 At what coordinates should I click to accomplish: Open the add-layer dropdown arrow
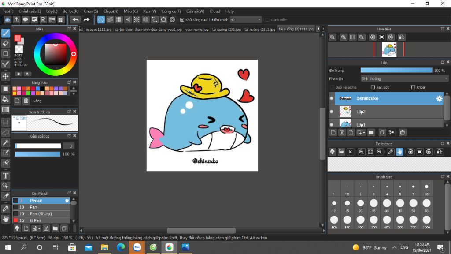(x=364, y=132)
